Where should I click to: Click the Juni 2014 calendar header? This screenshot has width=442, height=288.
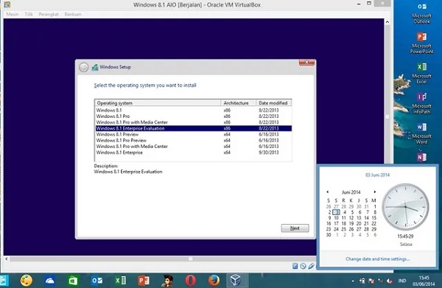pyautogui.click(x=351, y=192)
